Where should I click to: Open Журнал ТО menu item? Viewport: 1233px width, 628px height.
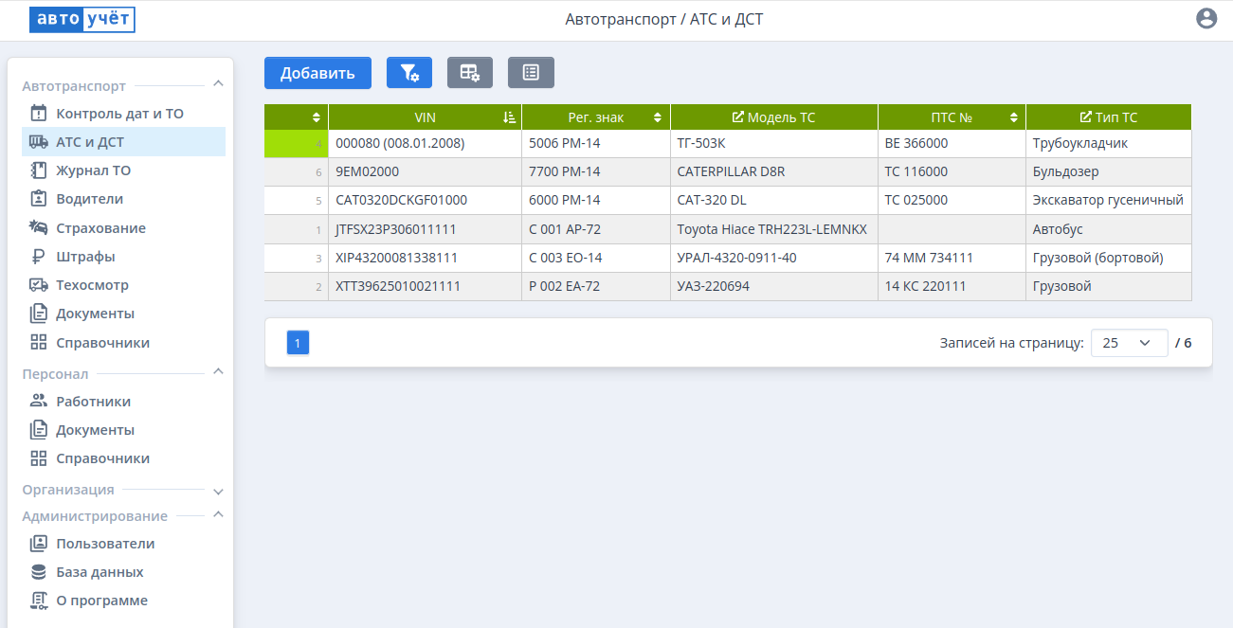(x=123, y=170)
